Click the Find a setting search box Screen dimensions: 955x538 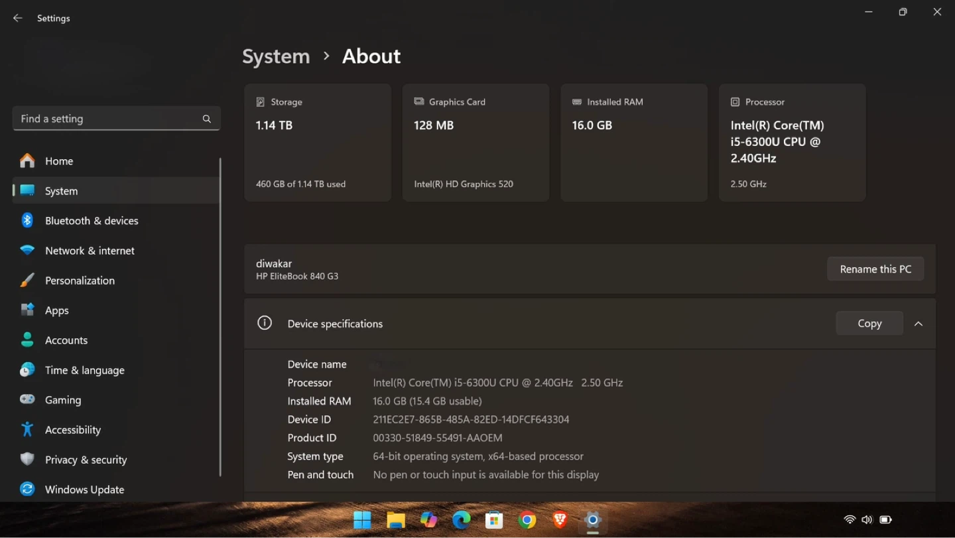click(116, 119)
